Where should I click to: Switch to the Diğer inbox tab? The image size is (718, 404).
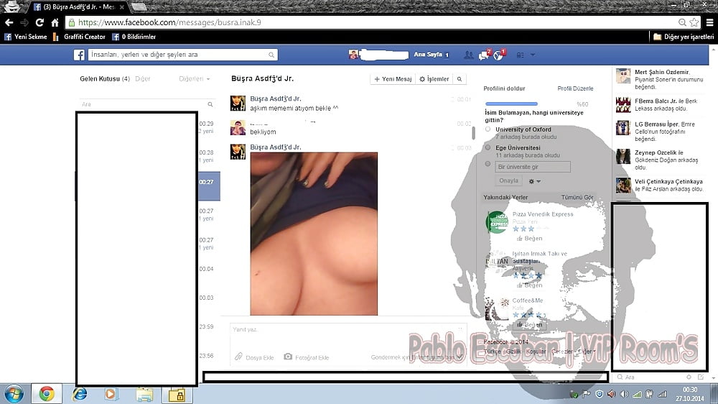click(x=143, y=79)
